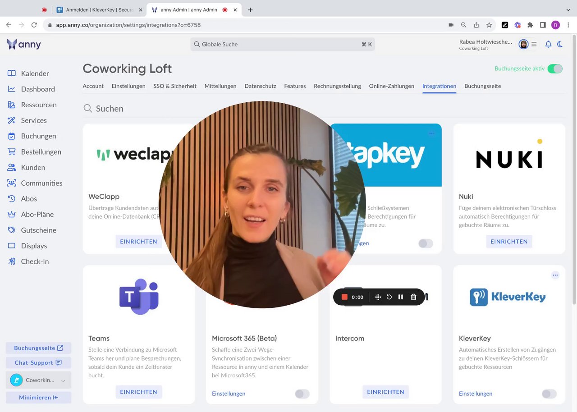Open the Rechnungsstellung tab
This screenshot has width=577, height=412.
click(x=338, y=86)
